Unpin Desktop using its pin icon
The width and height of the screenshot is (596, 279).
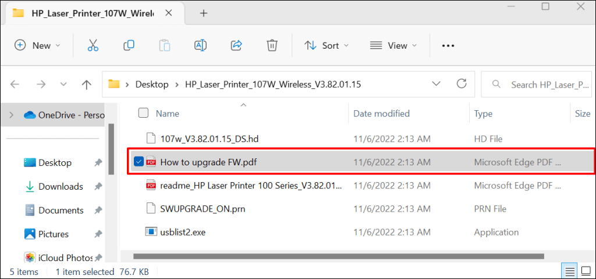pos(98,163)
